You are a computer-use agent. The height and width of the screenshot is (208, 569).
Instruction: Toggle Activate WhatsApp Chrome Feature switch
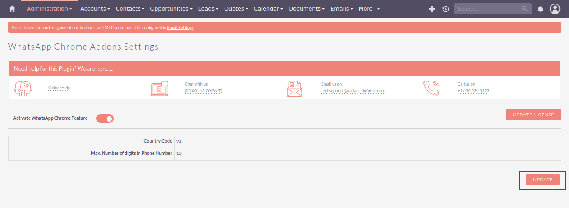pyautogui.click(x=105, y=118)
